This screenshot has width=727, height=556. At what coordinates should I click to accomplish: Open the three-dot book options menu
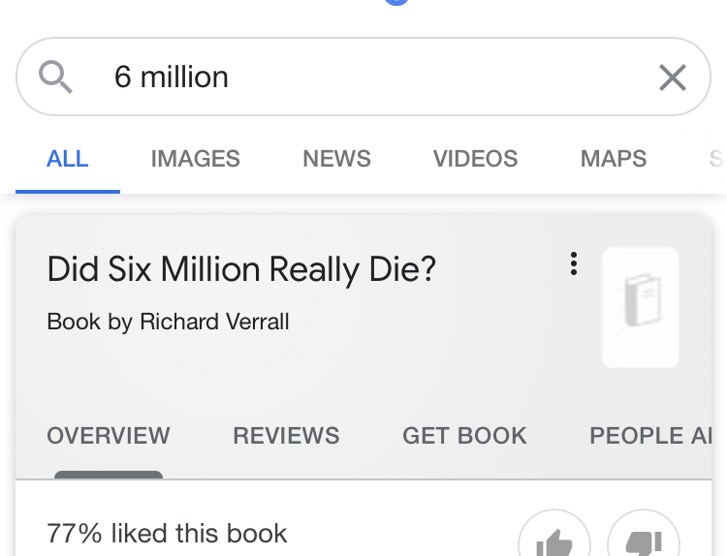tap(574, 263)
